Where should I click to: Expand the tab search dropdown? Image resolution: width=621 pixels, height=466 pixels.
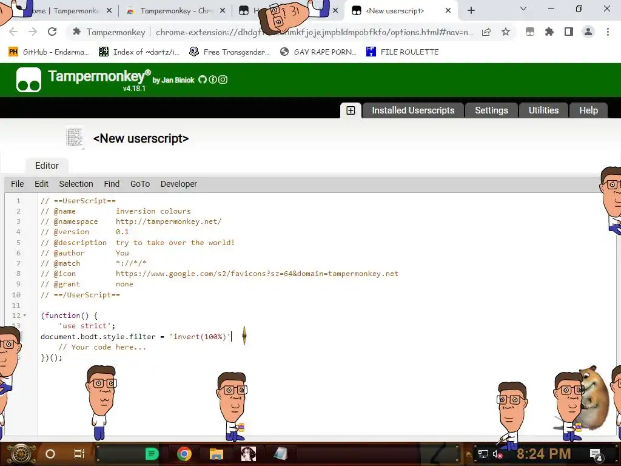click(x=523, y=8)
